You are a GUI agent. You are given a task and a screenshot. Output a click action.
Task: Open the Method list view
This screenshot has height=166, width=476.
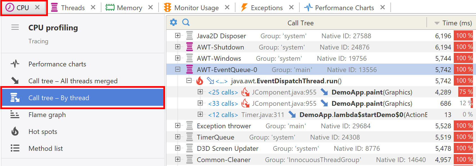83,149
